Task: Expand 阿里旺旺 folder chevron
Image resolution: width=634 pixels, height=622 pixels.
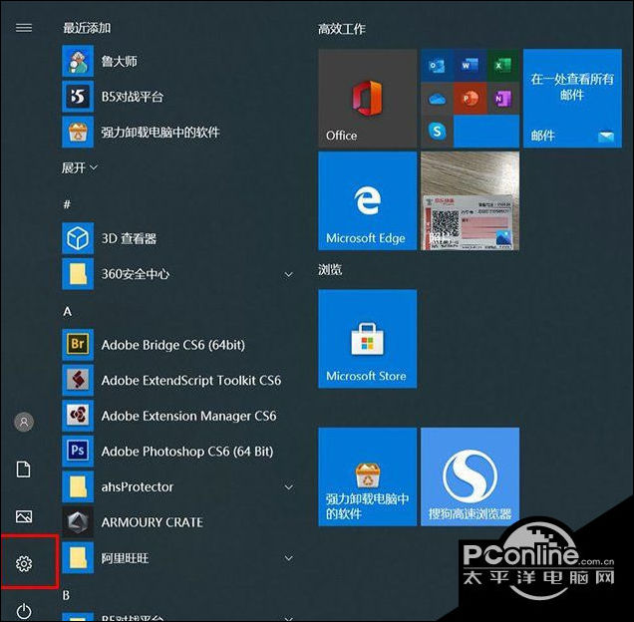Action: (288, 558)
